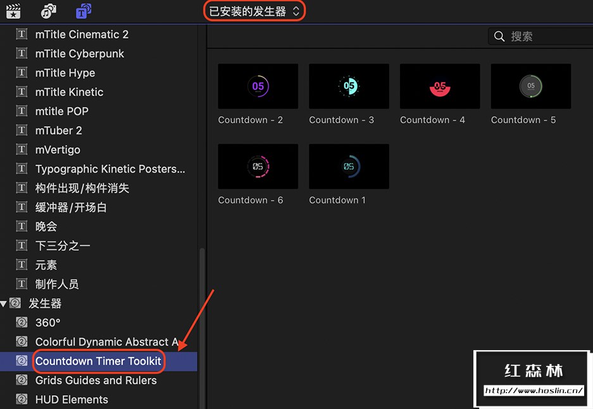Click title icon beside mTitle Cyberpunk
This screenshot has height=409, width=593.
point(22,53)
